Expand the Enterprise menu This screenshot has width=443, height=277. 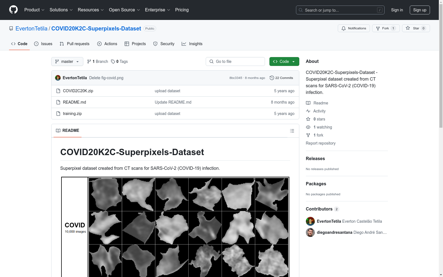click(158, 10)
